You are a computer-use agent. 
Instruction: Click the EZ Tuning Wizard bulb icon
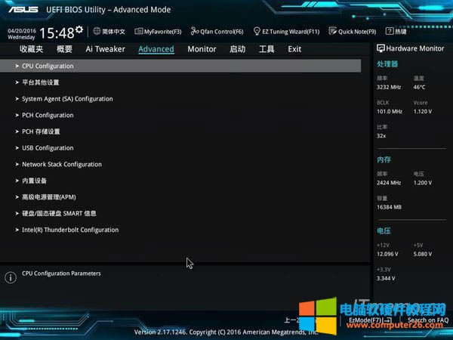257,31
